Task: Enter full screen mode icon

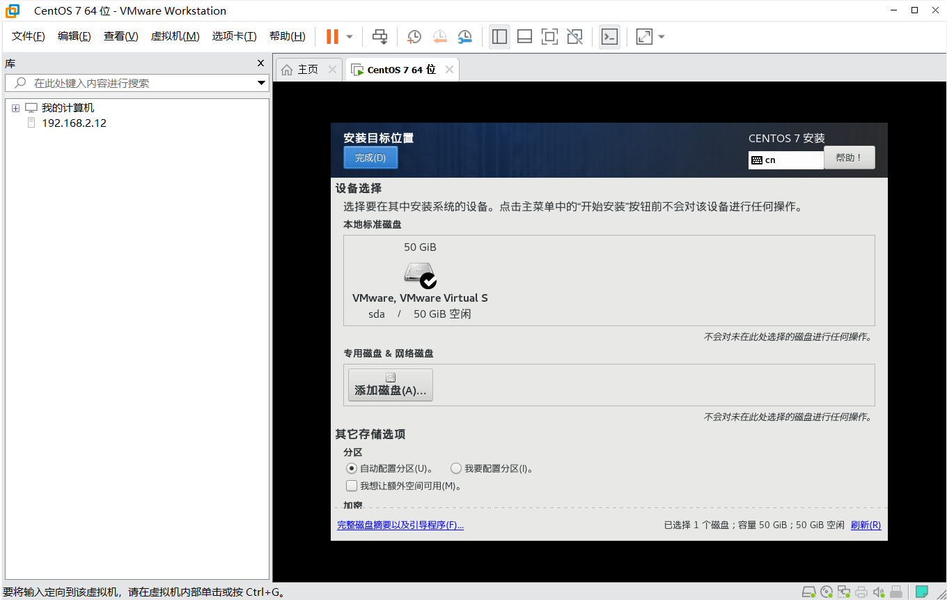Action: [x=549, y=36]
